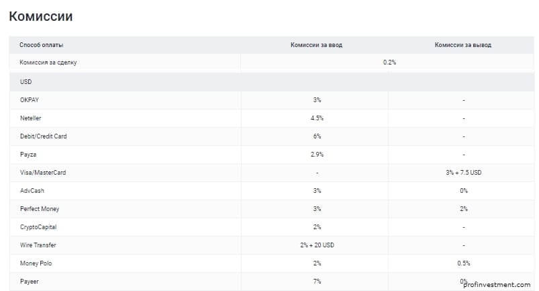Click the Money Polo 0.5% withdrawal fee
This screenshot has height=291, width=539.
tap(463, 263)
